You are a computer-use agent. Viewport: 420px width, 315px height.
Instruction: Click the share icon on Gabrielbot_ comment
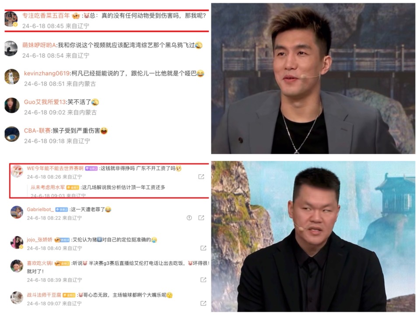[201, 218]
